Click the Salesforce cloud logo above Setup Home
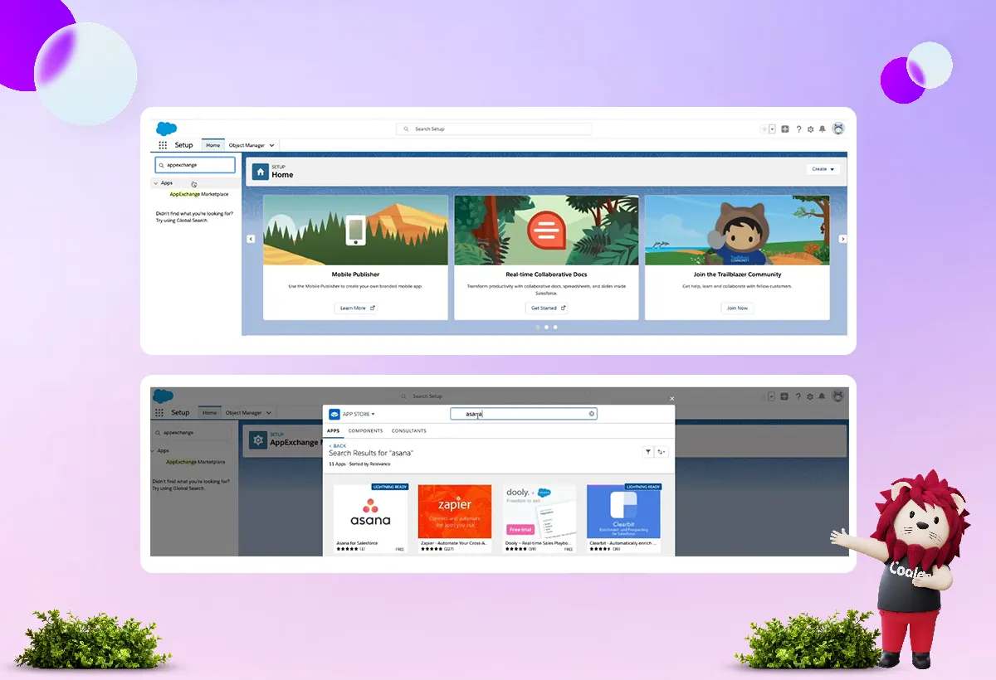Image resolution: width=996 pixels, height=680 pixels. click(x=166, y=129)
